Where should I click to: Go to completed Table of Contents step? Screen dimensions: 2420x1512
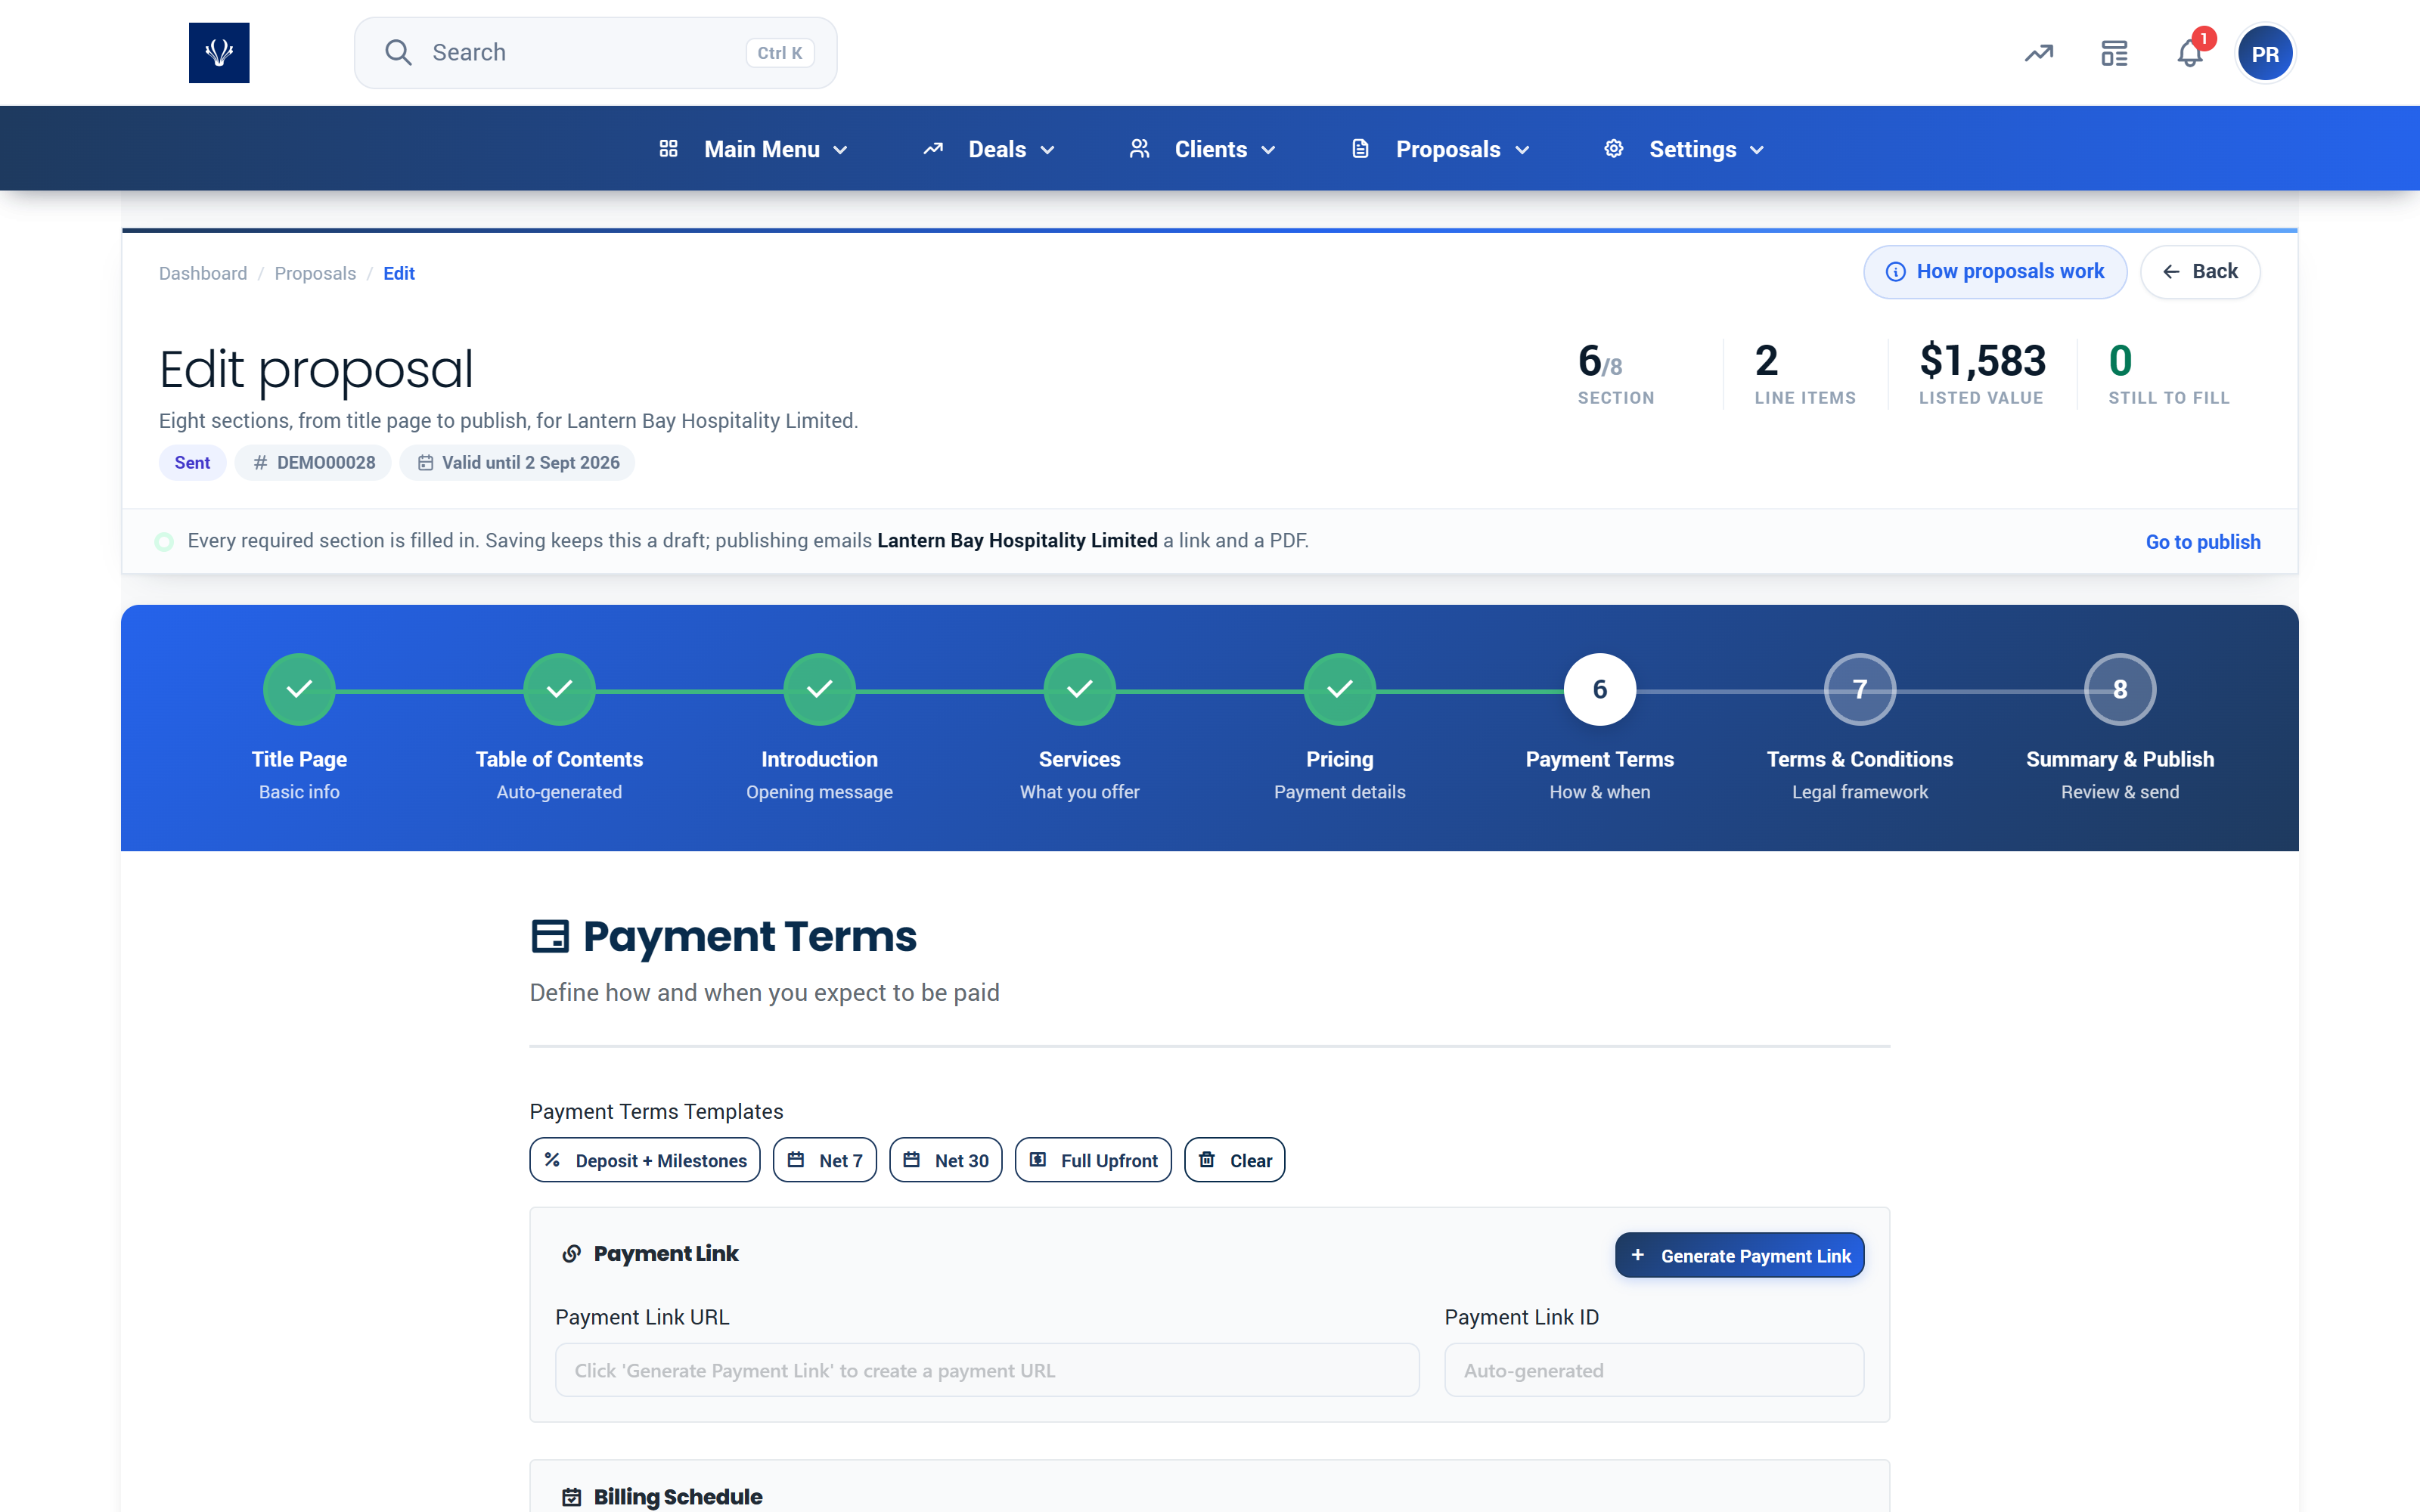tap(559, 689)
